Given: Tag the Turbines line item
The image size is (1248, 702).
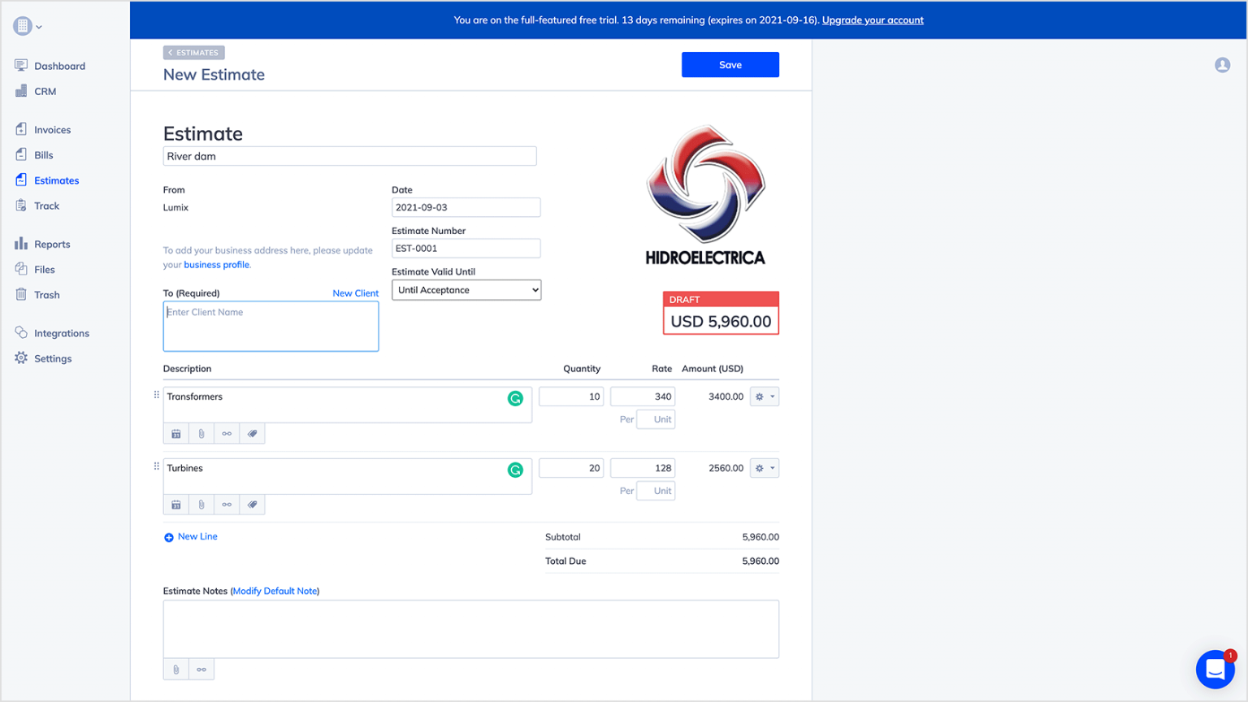Looking at the screenshot, I should [x=252, y=505].
